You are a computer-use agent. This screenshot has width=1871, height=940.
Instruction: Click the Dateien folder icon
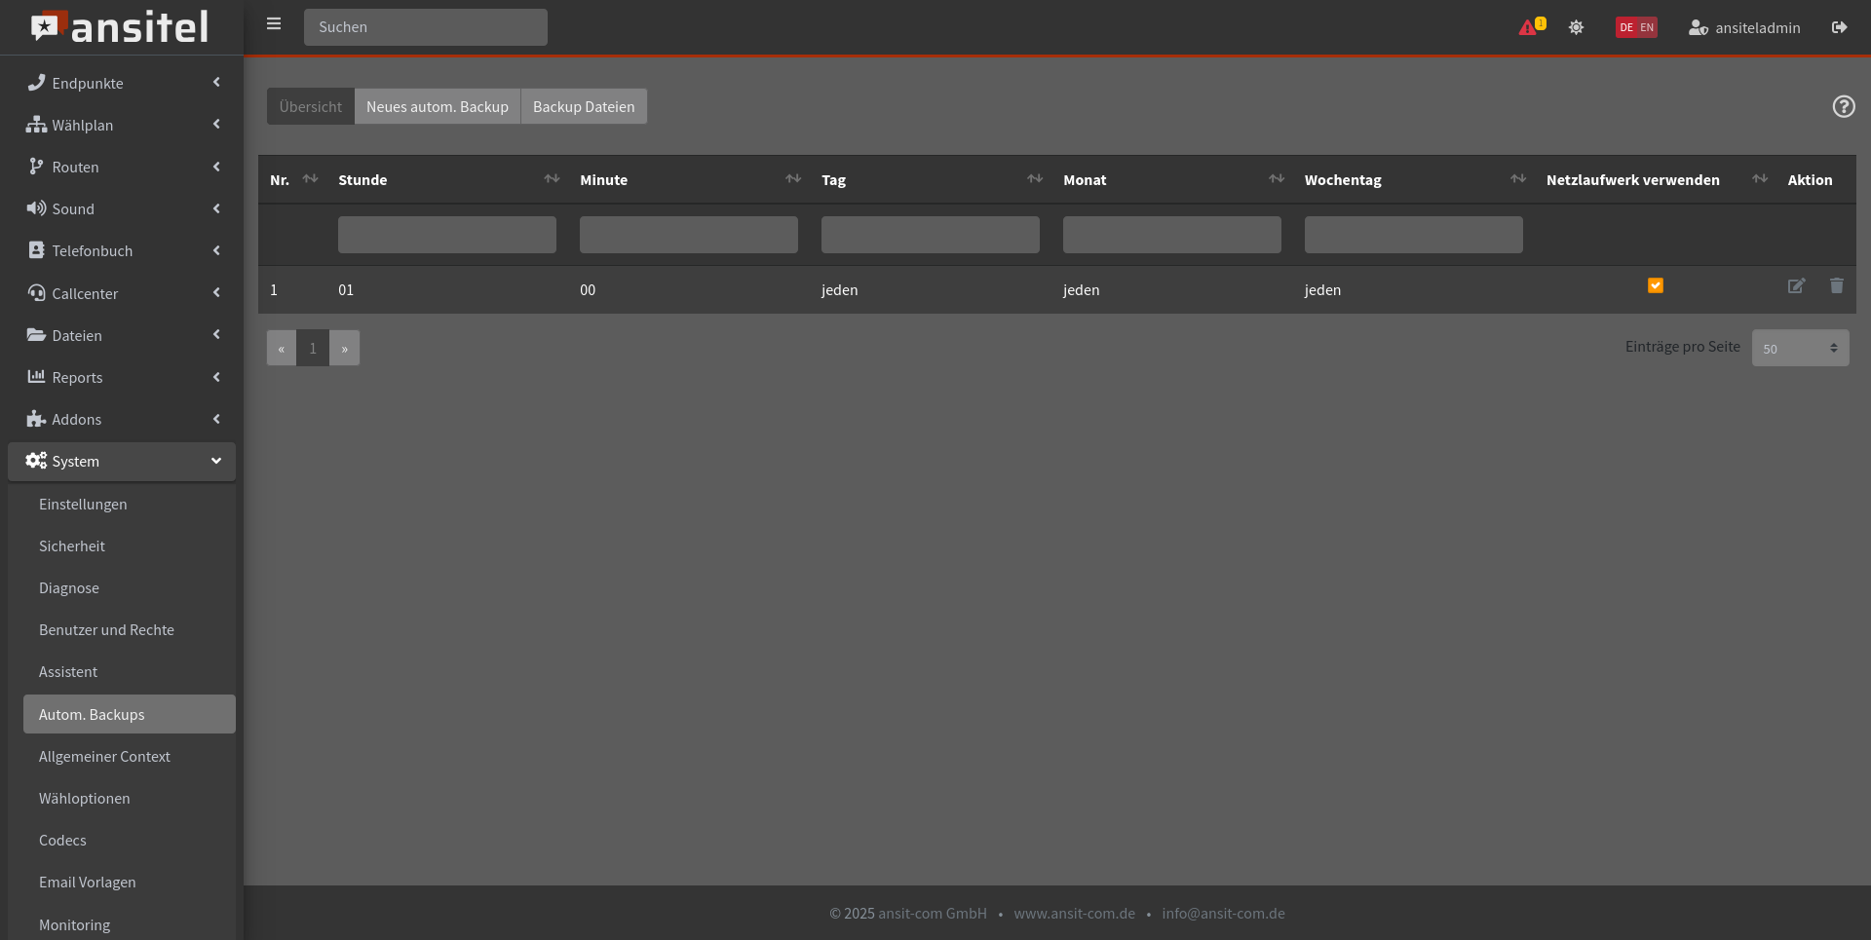coord(36,335)
